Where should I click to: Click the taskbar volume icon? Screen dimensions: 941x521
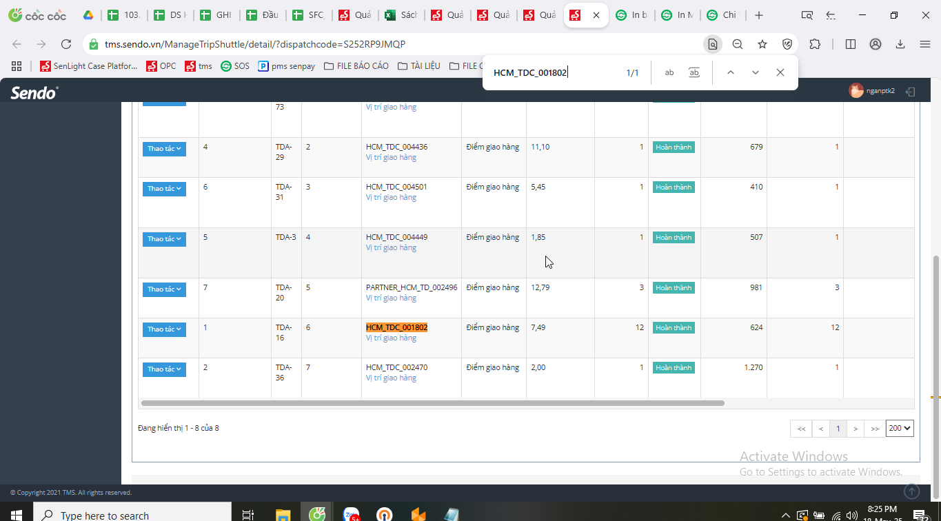(x=852, y=515)
